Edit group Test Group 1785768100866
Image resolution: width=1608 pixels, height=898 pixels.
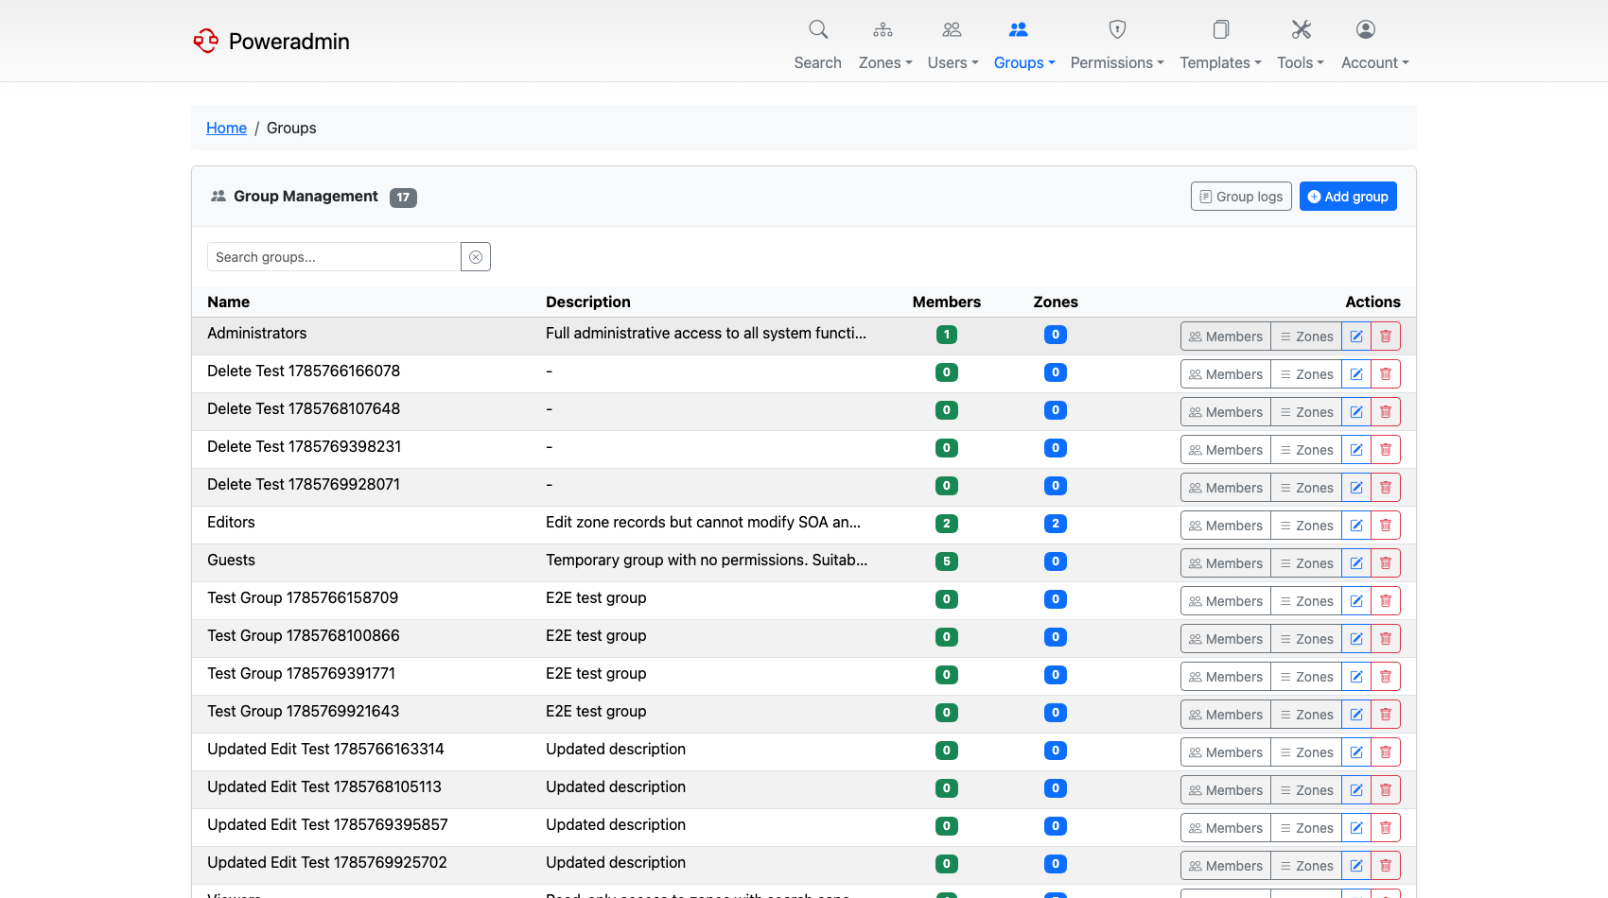pos(1356,639)
